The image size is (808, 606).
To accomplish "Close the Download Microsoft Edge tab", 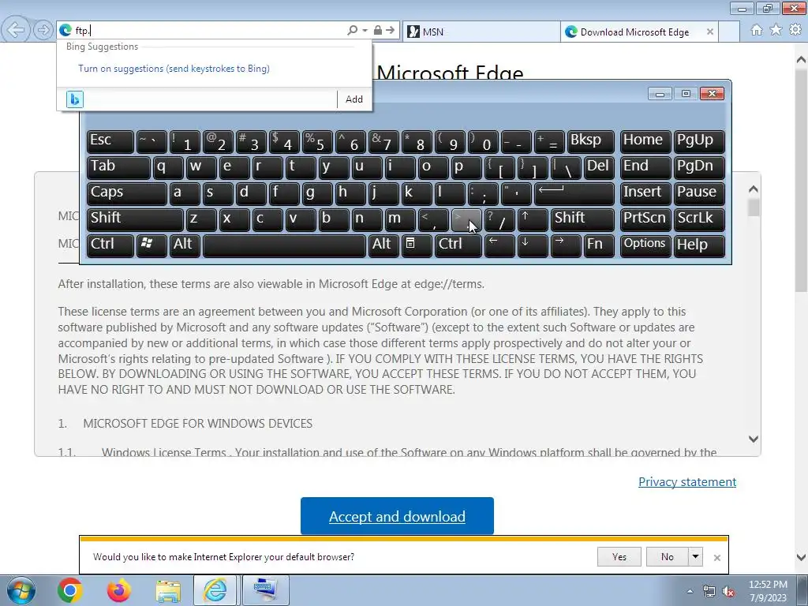I will [x=710, y=32].
